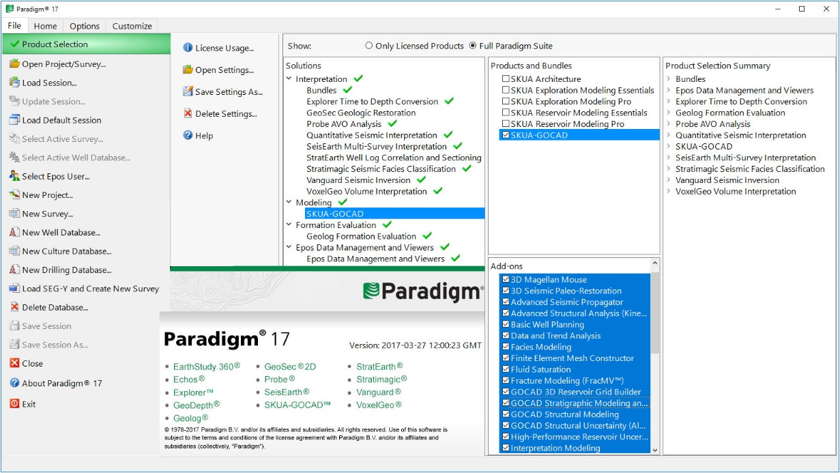Open the Geolog product link
This screenshot has width=840, height=473.
coord(191,418)
